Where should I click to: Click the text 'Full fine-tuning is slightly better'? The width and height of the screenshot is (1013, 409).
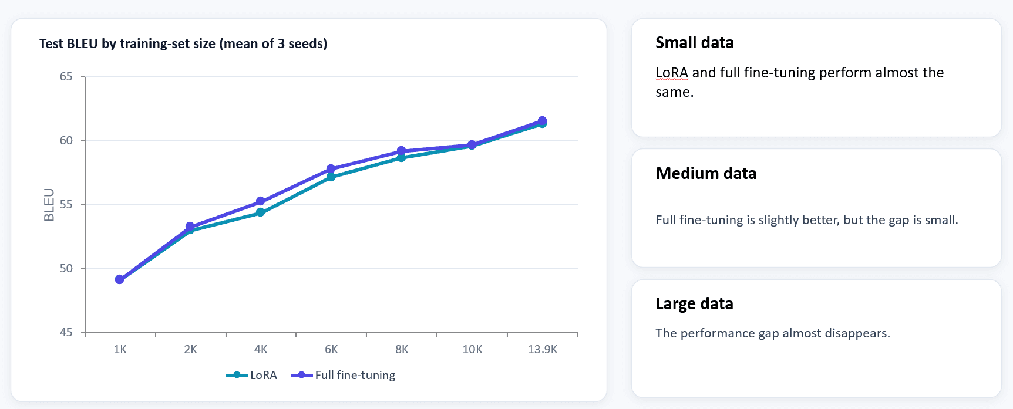[x=746, y=220]
